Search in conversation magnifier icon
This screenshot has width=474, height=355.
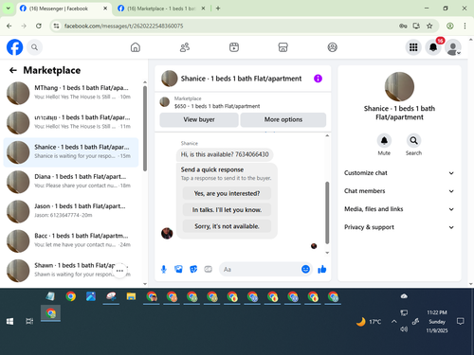(413, 140)
